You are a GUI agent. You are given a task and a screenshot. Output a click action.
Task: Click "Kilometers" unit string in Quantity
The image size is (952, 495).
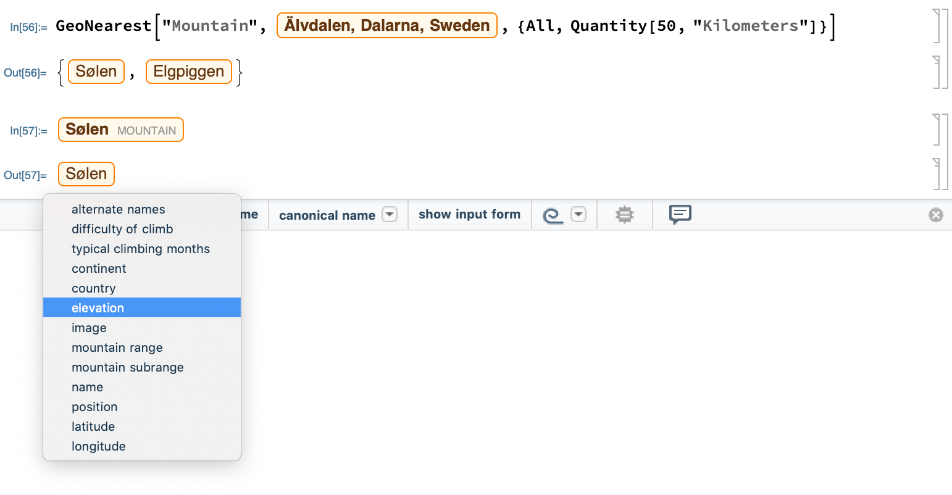point(751,26)
